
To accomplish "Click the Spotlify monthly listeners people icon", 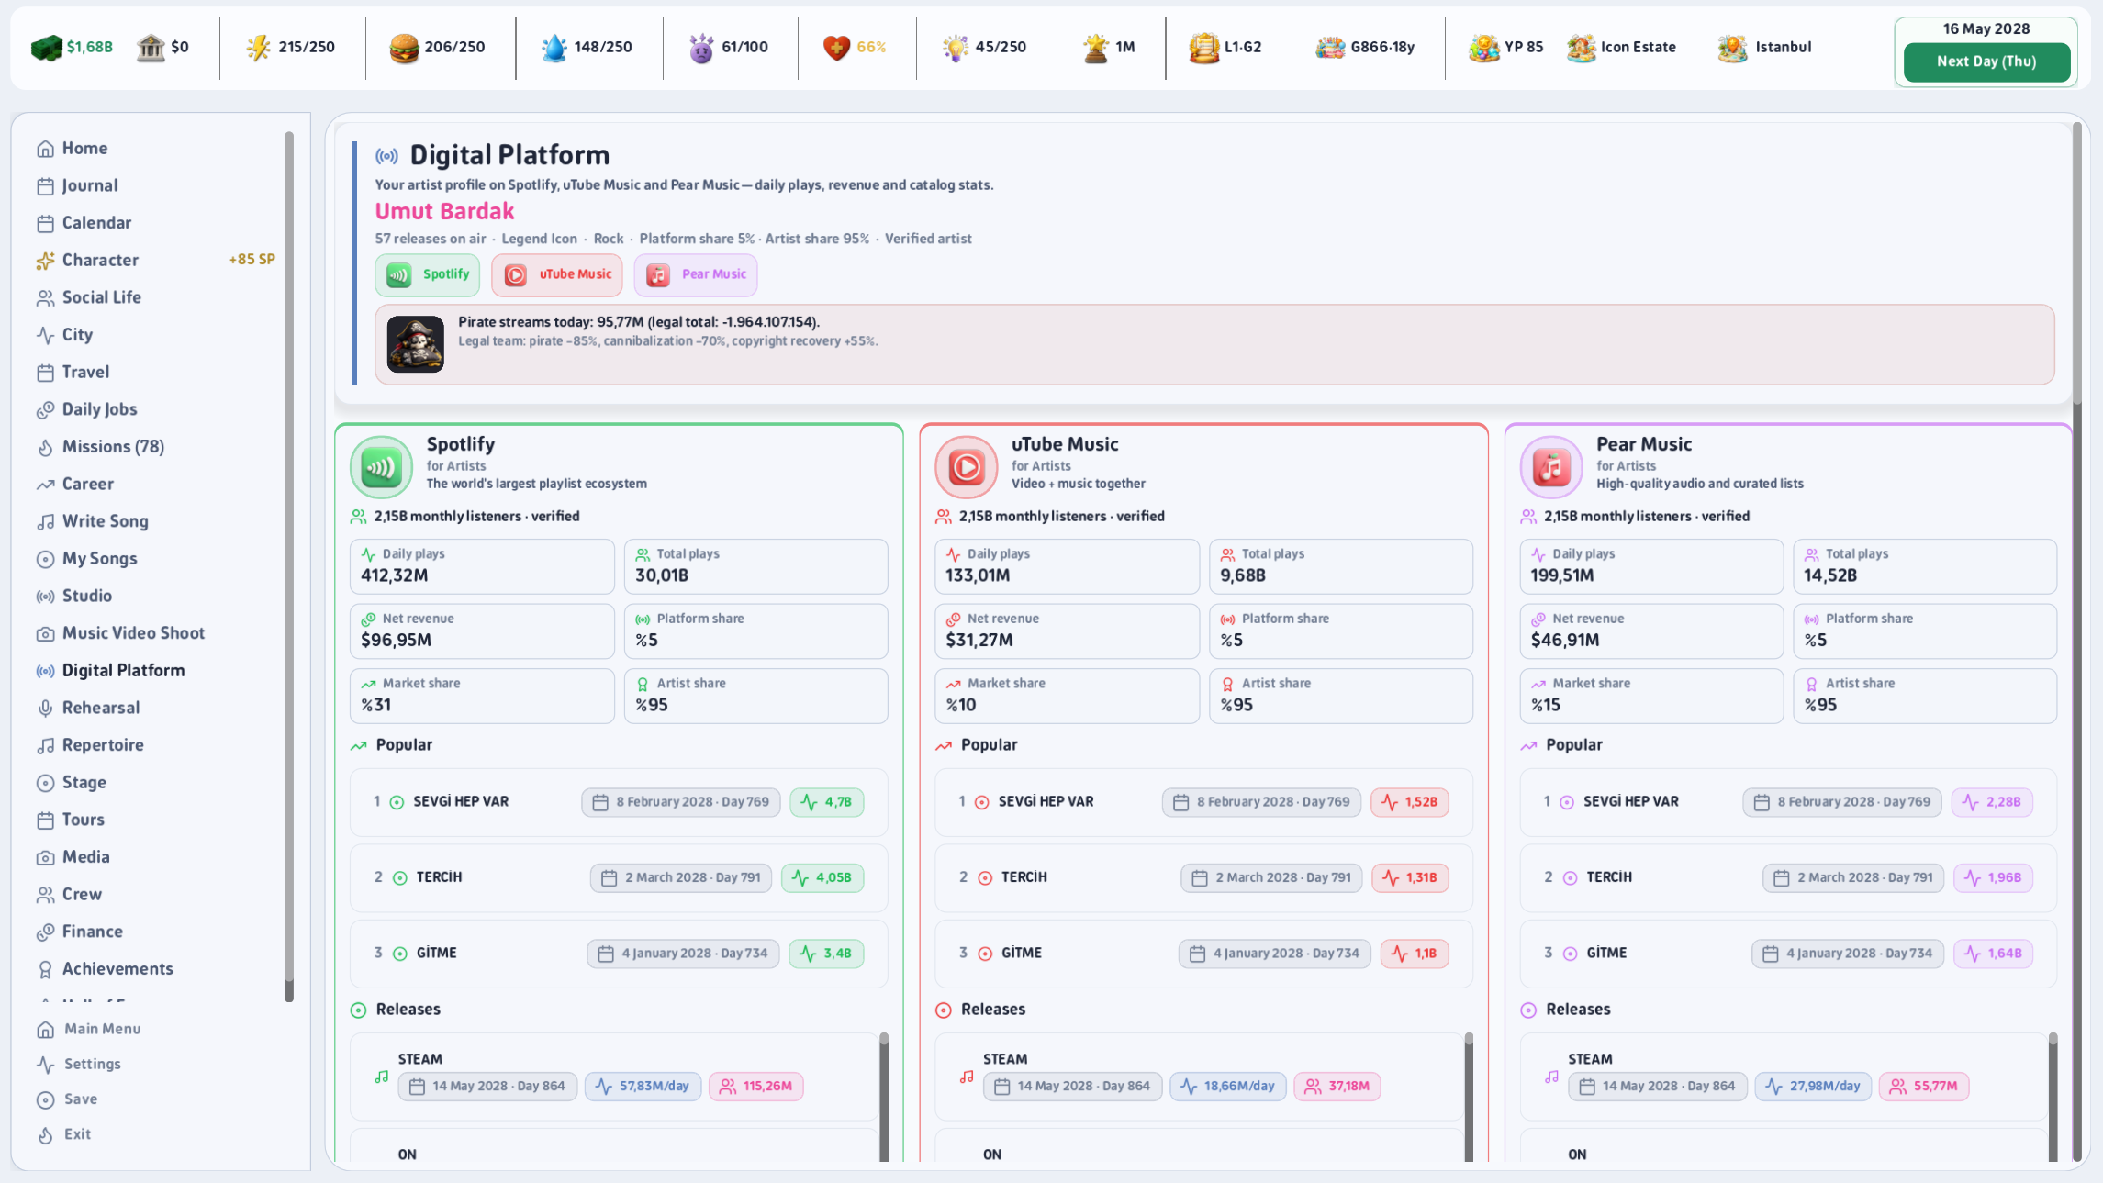I will click(x=358, y=517).
